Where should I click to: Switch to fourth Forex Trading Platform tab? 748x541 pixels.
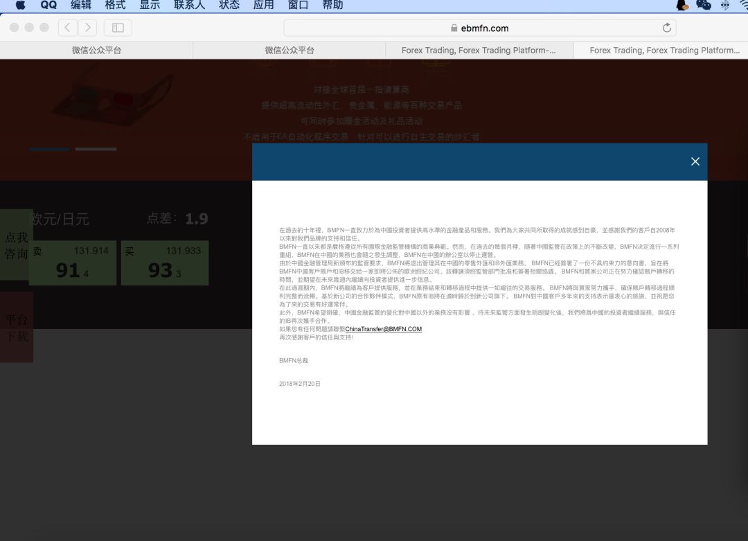tap(661, 50)
